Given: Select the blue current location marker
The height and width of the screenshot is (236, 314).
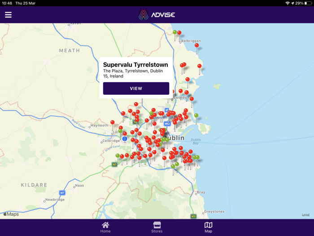Looking at the screenshot, I should pyautogui.click(x=125, y=138).
